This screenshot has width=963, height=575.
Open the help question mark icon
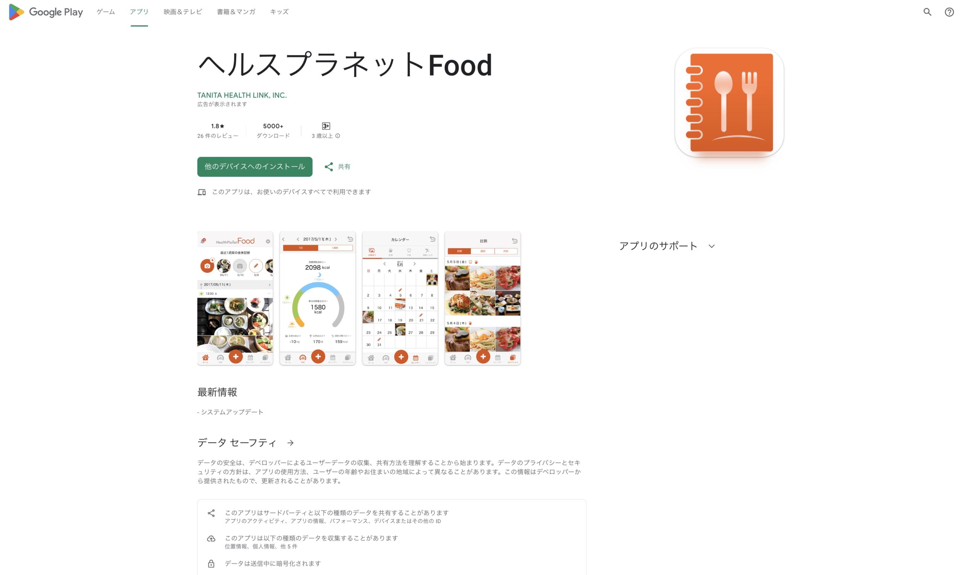coord(949,12)
